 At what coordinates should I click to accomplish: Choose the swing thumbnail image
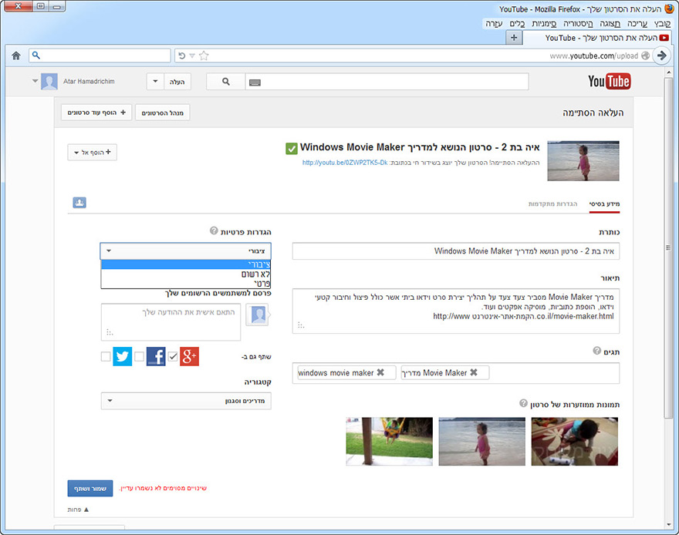point(390,441)
